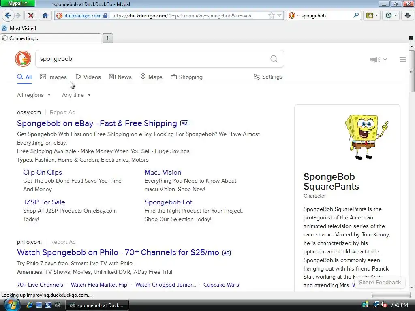Switch to the Images tab
The image size is (415, 311).
[x=53, y=77]
